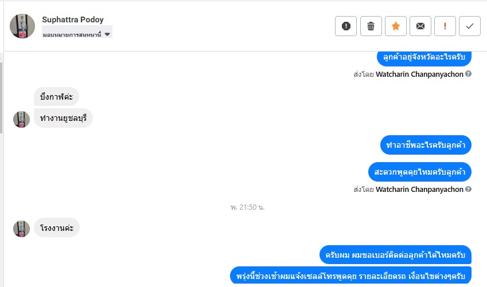This screenshot has height=287, width=487.
Task: Select the message bubble บึงกาฬค่ะ
Action: click(56, 96)
